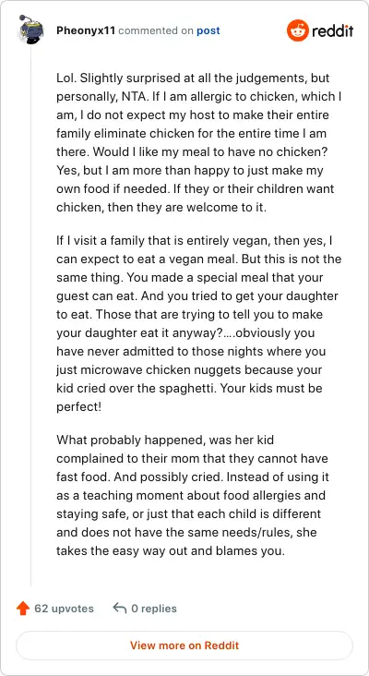Open the Pheonyx11 username link
Screen dimensions: 369x676
[86, 30]
